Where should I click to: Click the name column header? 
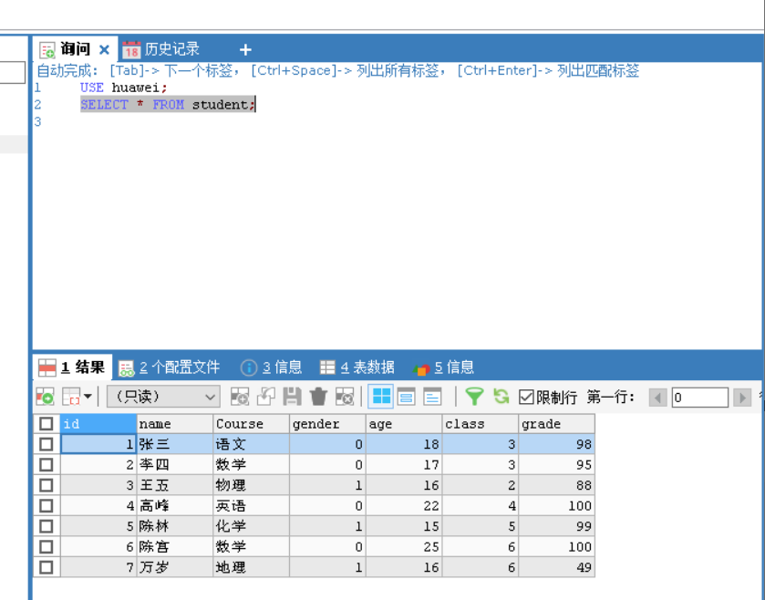coord(175,424)
